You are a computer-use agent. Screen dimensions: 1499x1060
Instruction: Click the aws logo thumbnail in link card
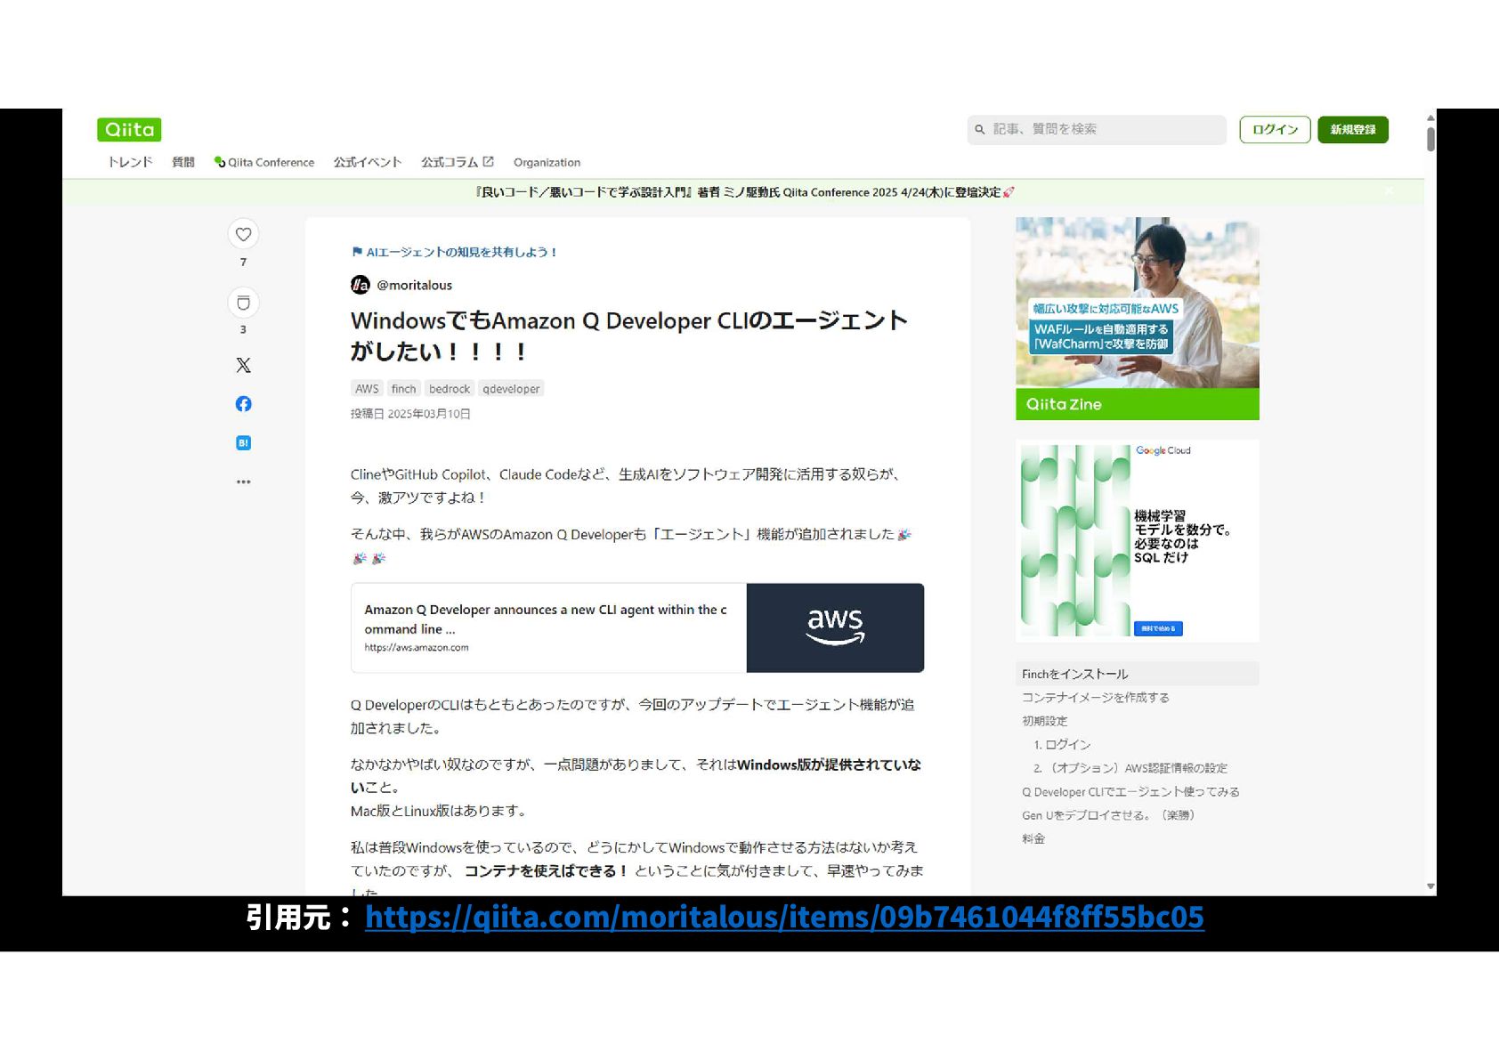click(835, 627)
